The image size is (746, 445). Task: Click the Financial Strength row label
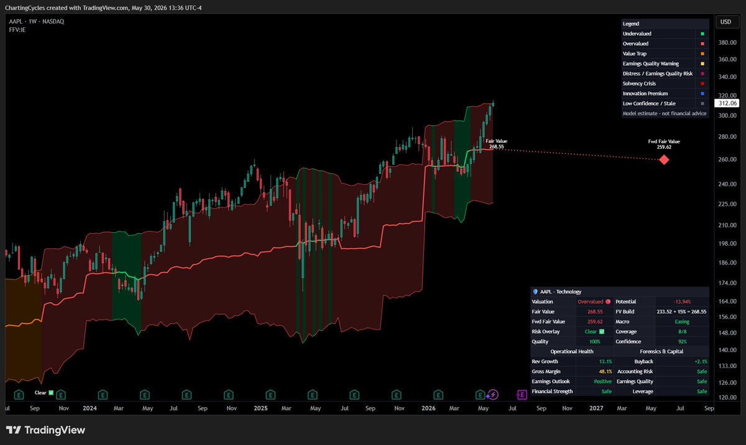[x=553, y=391]
